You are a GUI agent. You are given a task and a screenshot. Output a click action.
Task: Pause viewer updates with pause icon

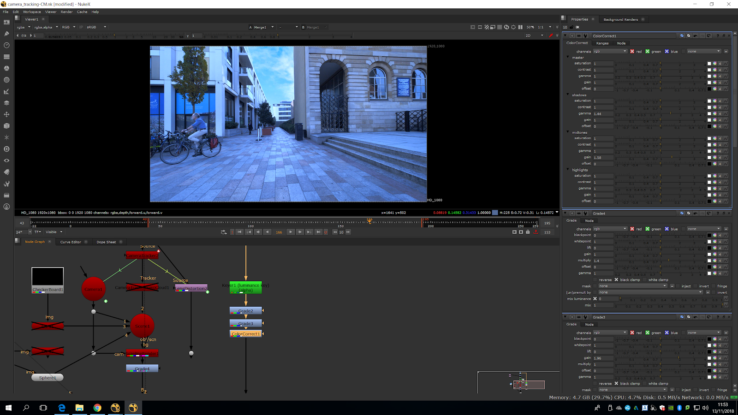[x=520, y=27]
